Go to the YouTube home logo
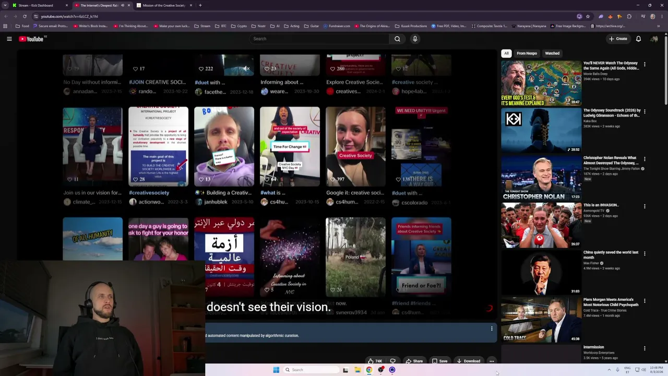The width and height of the screenshot is (668, 376). (31, 39)
